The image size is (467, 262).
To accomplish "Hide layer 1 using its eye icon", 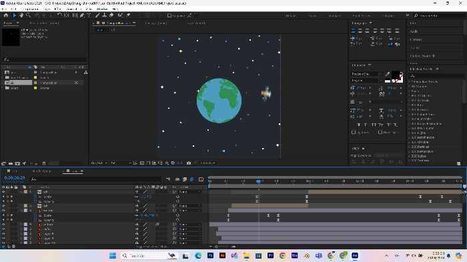I will (x=3, y=192).
